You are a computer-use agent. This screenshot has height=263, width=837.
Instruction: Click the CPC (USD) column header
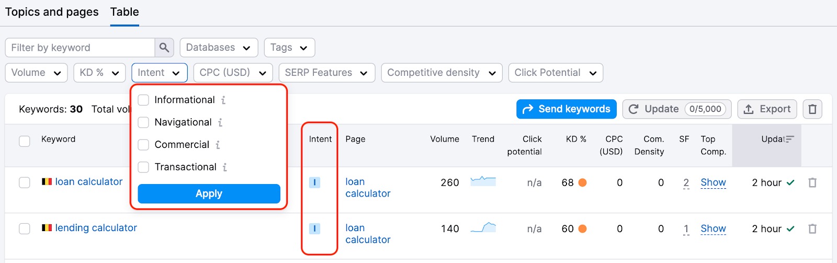tap(611, 145)
